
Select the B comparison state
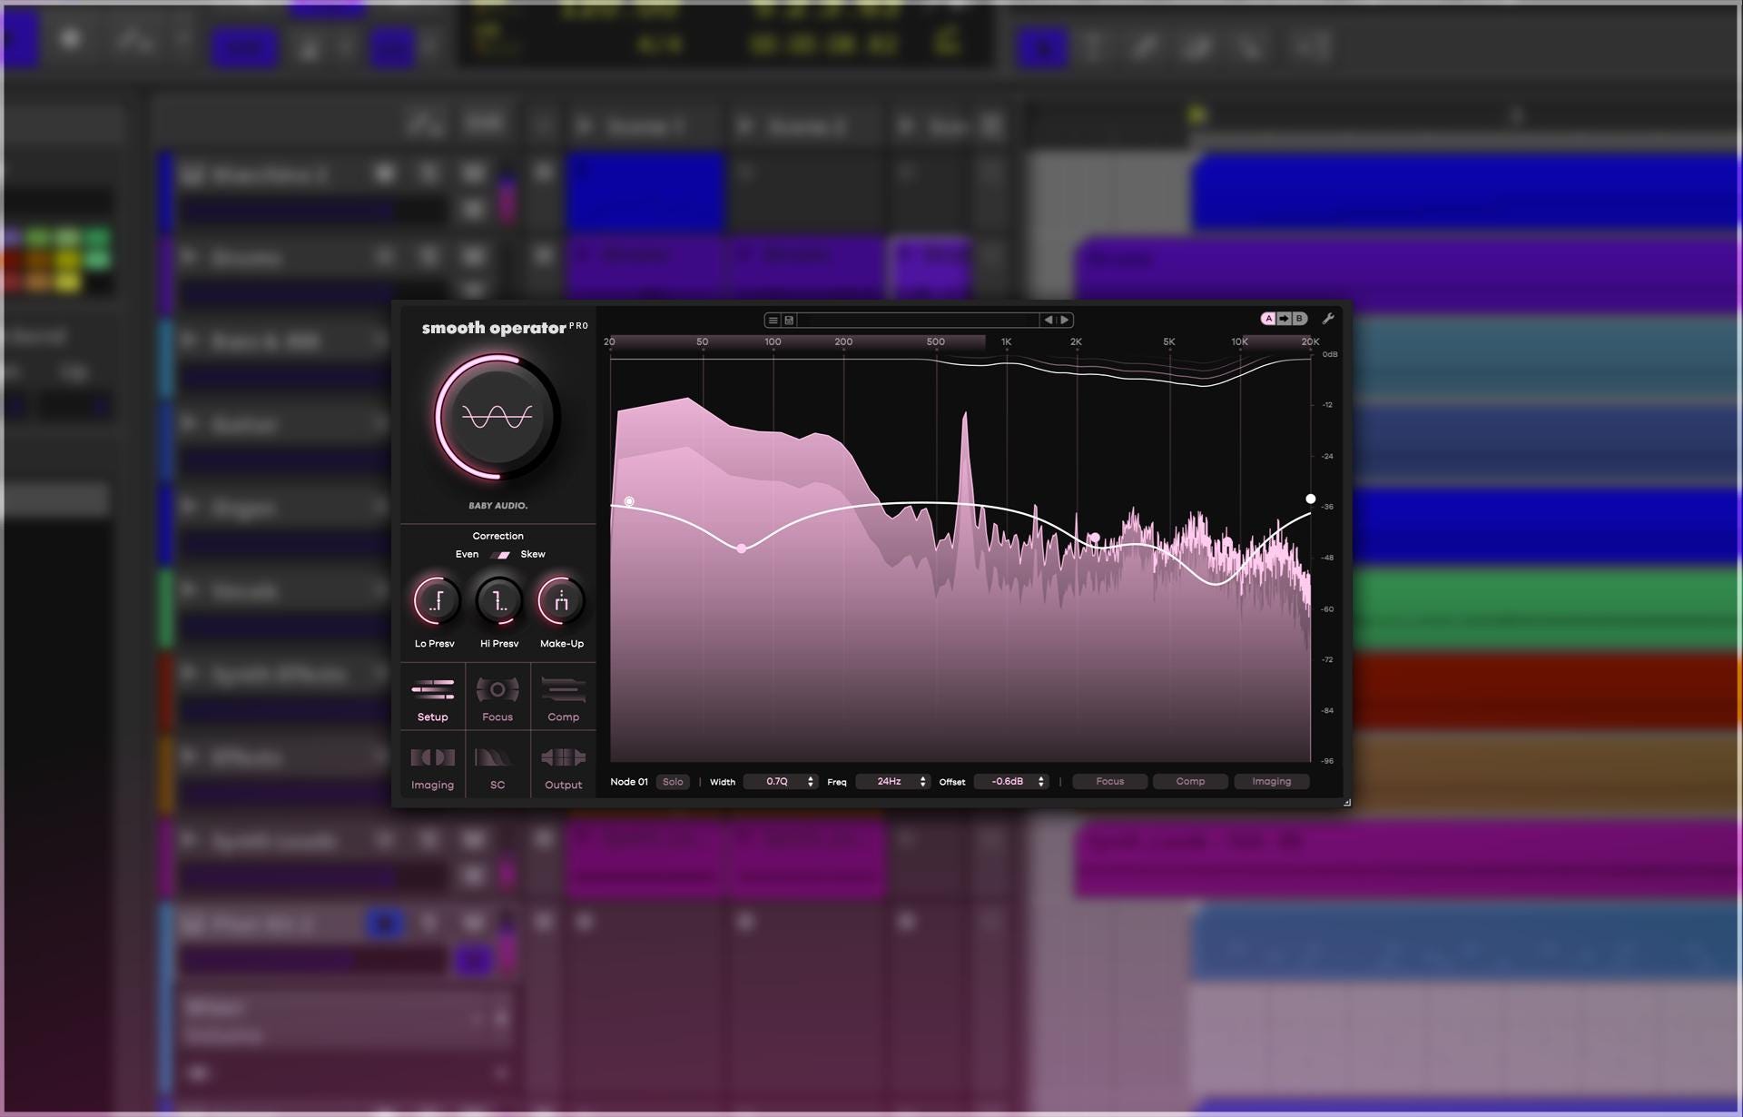[1299, 319]
